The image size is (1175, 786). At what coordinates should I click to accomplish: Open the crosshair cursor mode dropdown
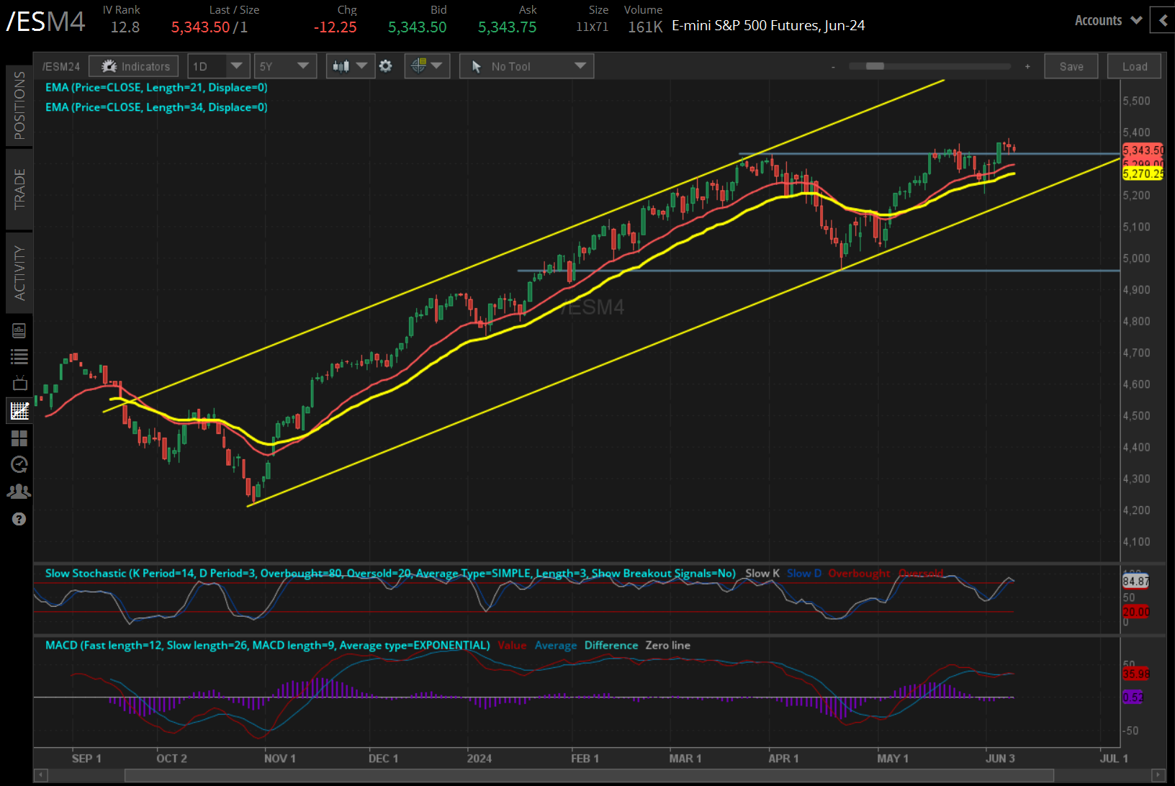[x=427, y=66]
